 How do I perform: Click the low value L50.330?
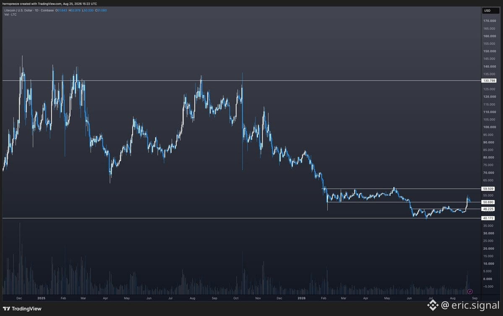(88, 10)
